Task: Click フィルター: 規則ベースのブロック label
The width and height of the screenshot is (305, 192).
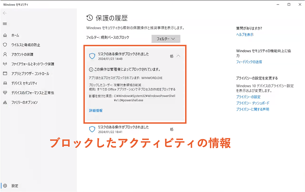Action: (x=108, y=37)
